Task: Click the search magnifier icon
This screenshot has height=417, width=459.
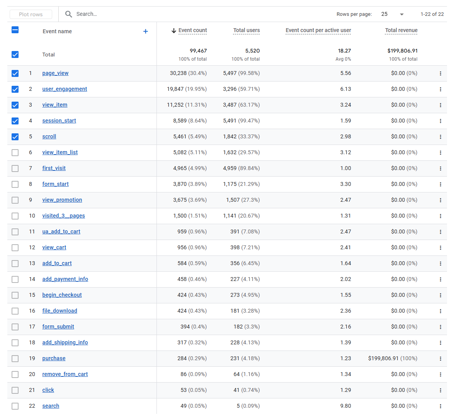Action: tap(68, 14)
